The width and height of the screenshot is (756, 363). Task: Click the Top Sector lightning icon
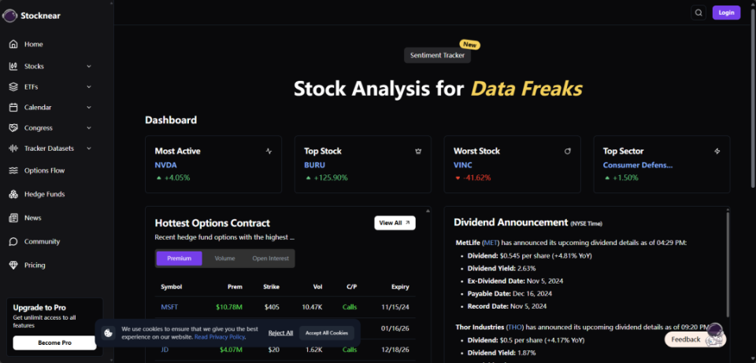click(717, 151)
